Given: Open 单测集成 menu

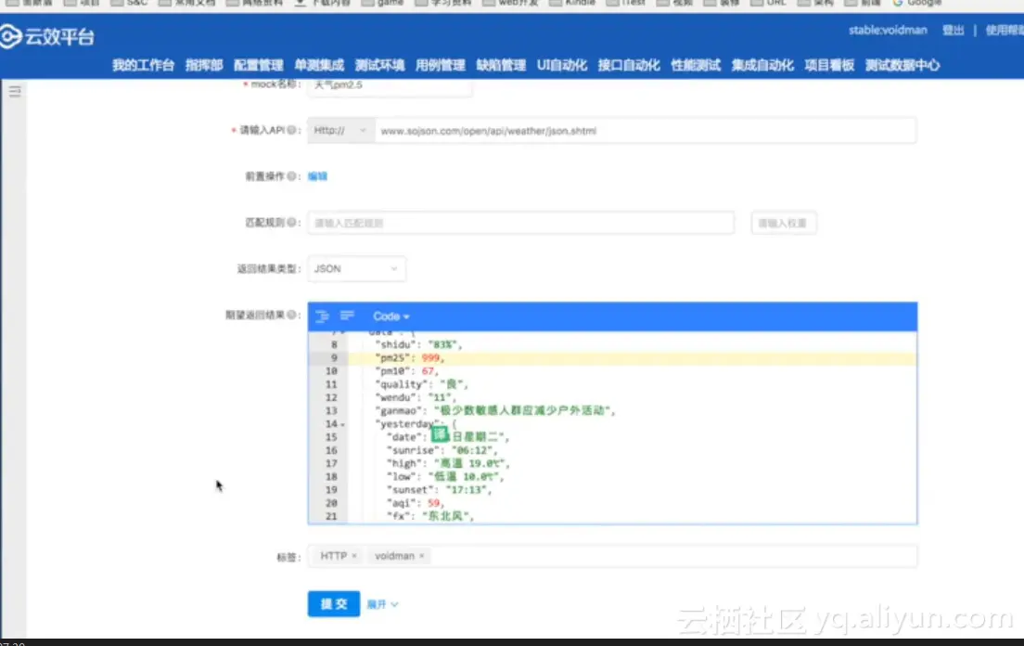Looking at the screenshot, I should 319,65.
